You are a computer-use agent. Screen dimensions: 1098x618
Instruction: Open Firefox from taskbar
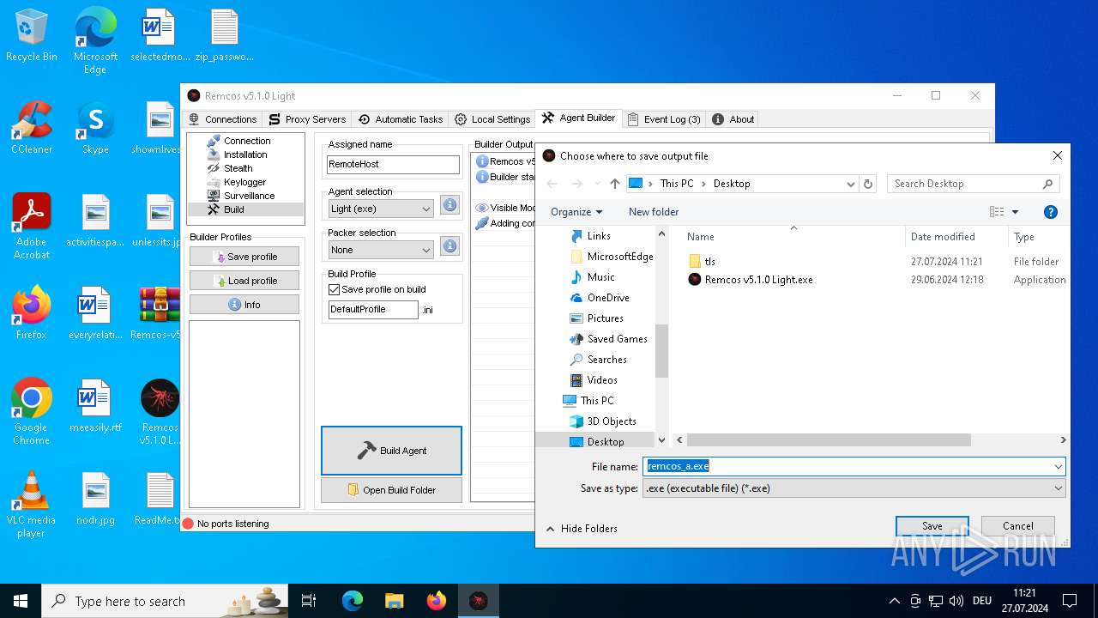click(x=437, y=601)
